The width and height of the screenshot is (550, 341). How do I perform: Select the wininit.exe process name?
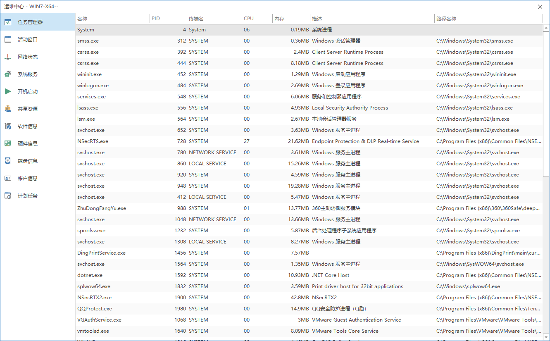89,74
